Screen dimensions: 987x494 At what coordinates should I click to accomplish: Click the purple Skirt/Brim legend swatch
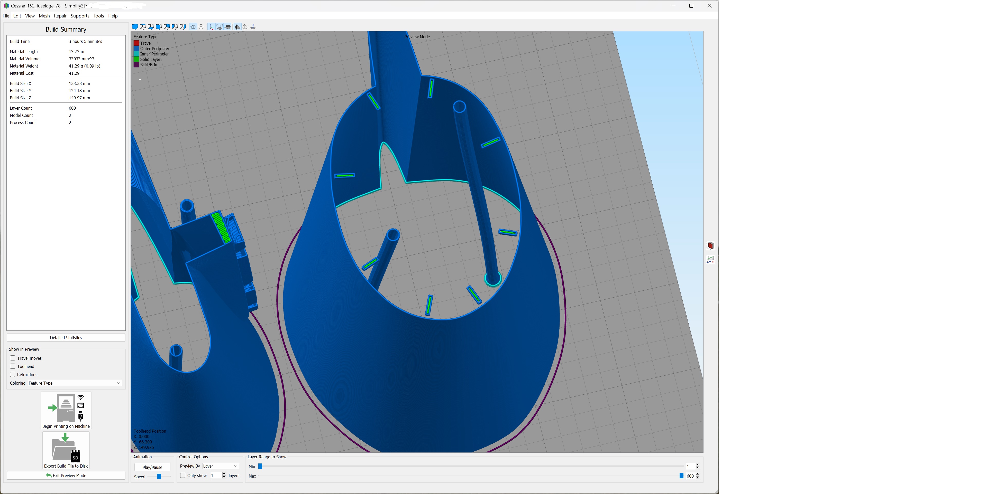[x=136, y=65]
